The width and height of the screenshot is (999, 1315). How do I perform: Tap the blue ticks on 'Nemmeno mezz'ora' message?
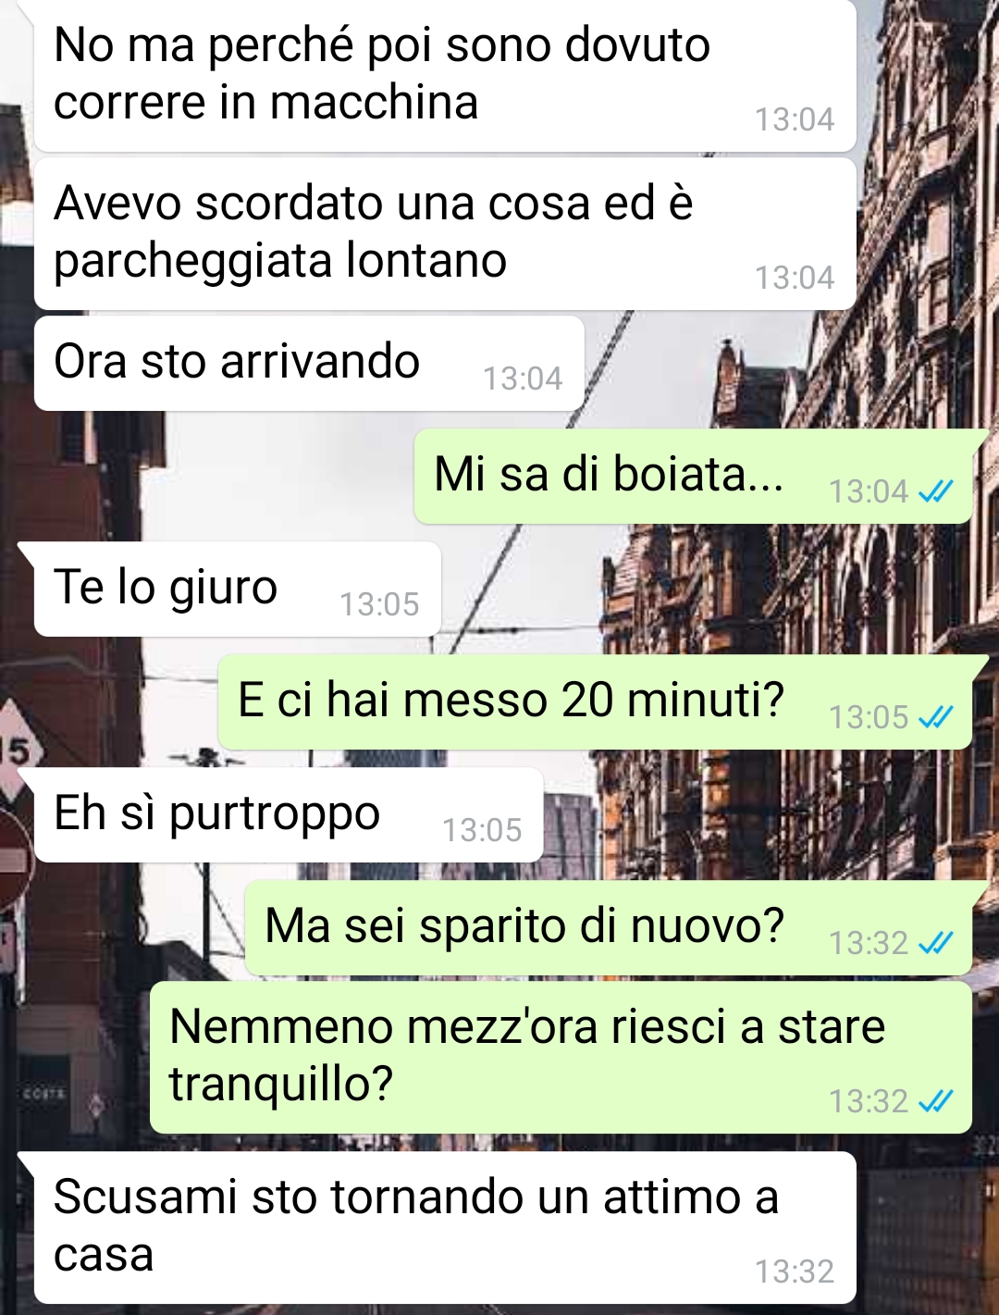935,1101
